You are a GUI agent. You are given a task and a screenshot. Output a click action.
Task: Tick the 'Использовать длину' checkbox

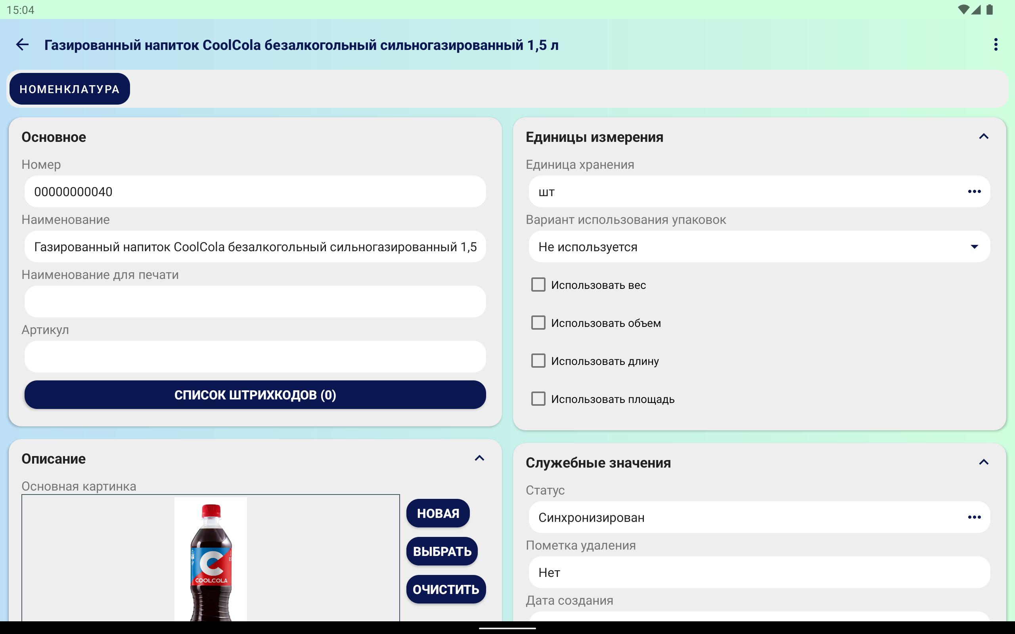tap(538, 361)
